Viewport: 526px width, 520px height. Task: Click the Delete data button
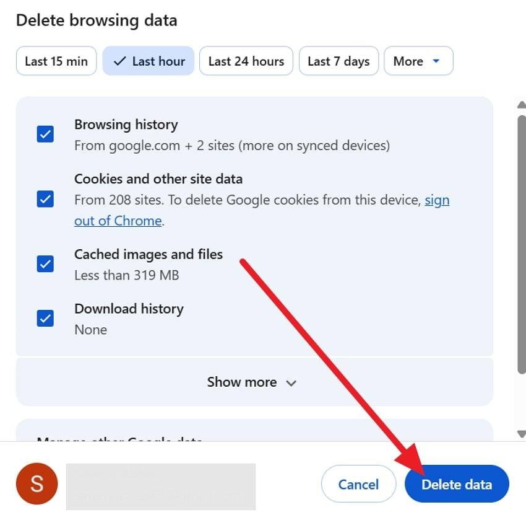[x=457, y=484]
